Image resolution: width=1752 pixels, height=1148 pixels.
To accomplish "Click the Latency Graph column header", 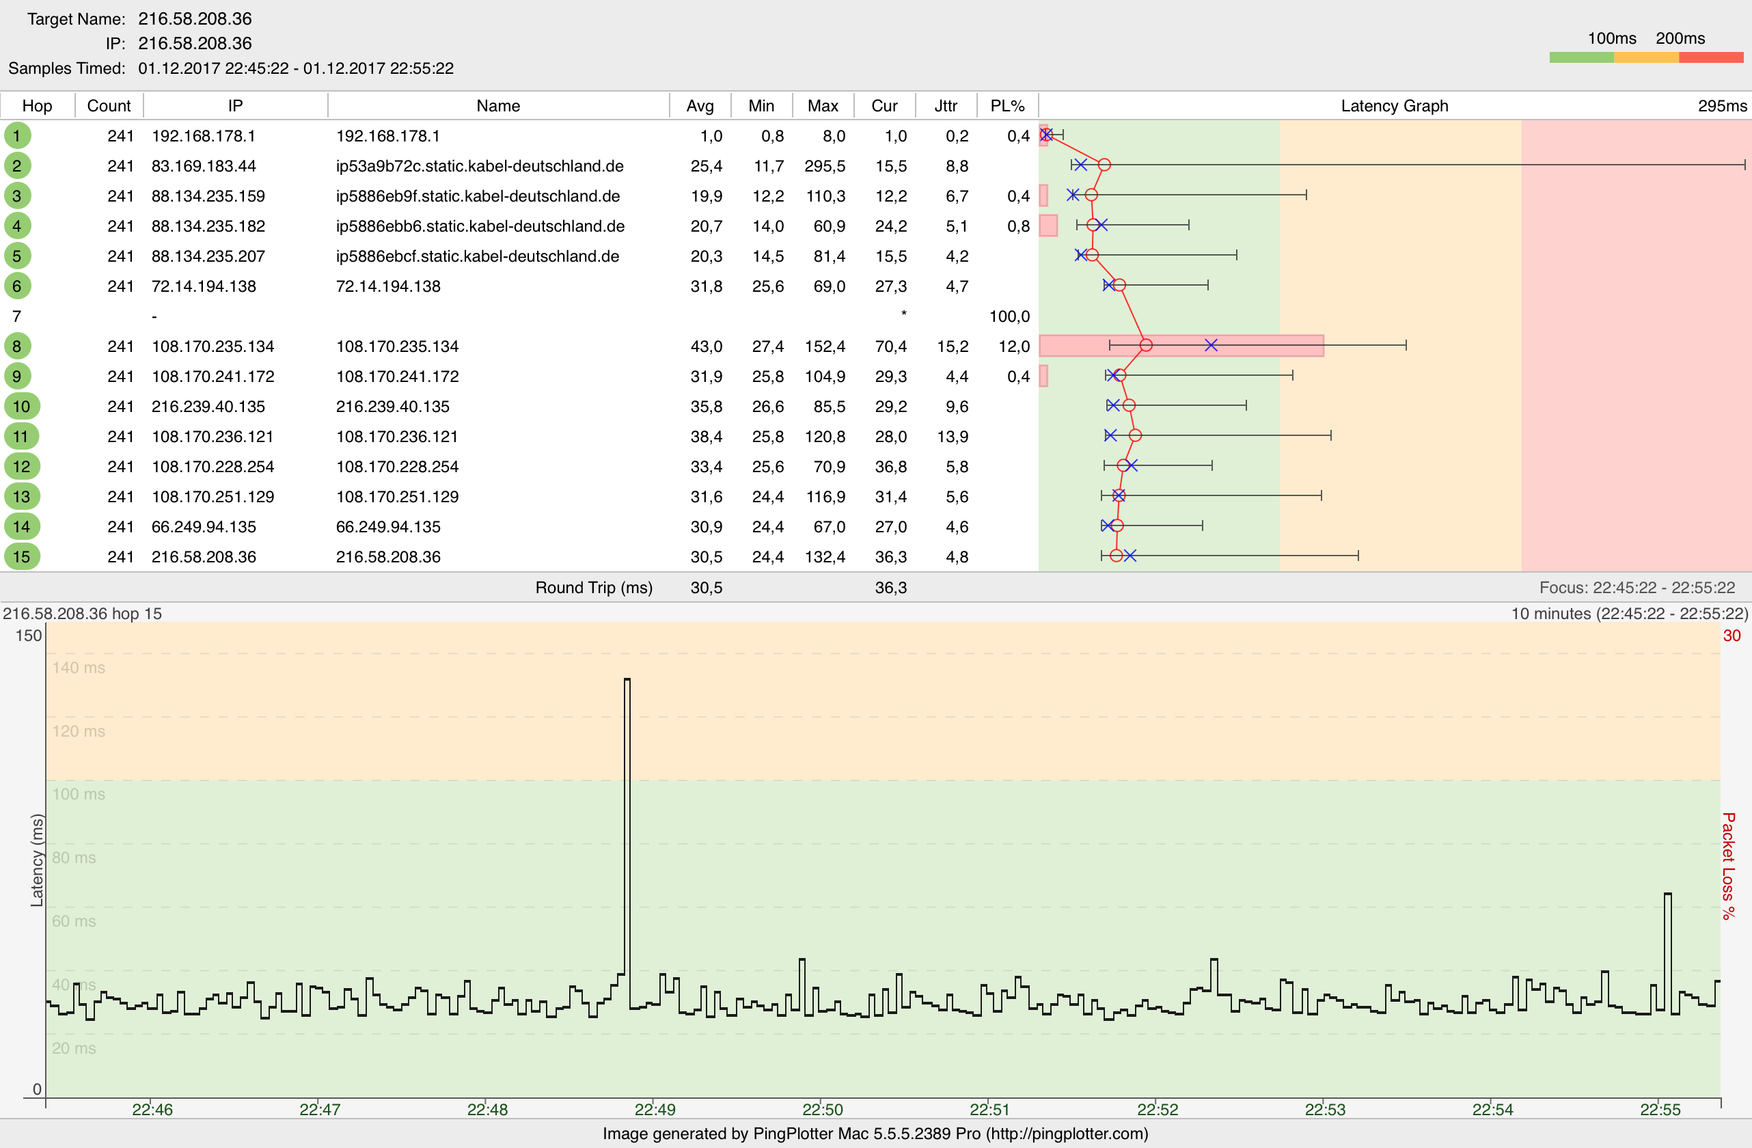I will coord(1394,105).
